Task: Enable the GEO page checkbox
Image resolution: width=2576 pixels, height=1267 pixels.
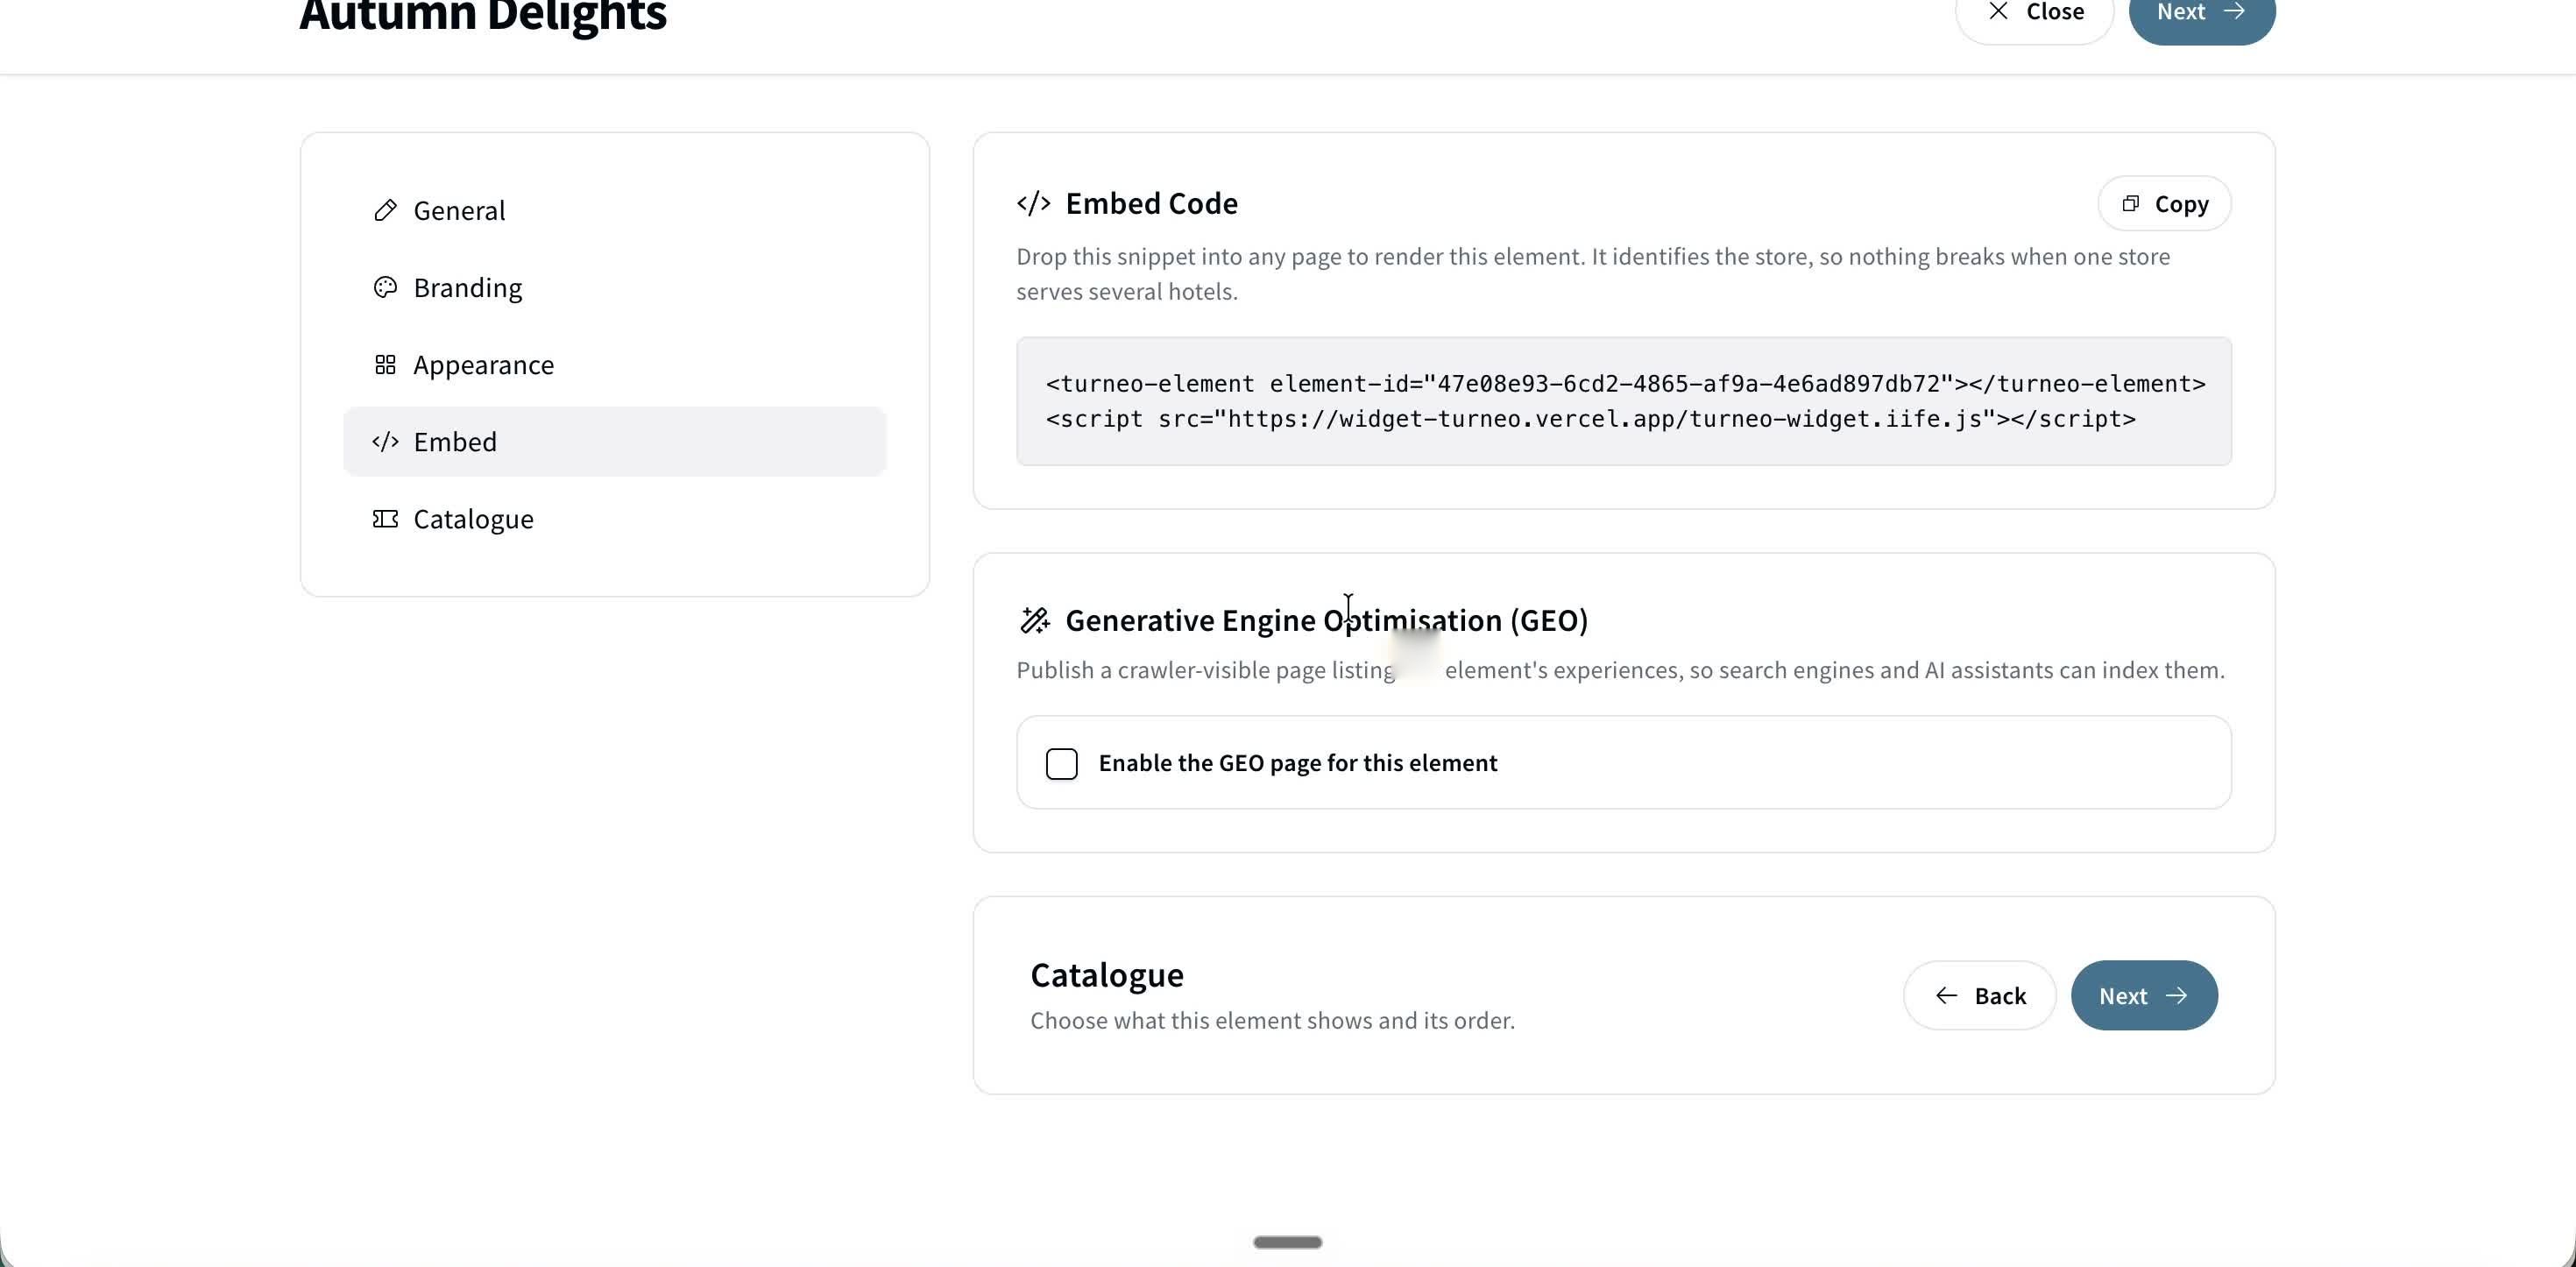Action: 1061,763
